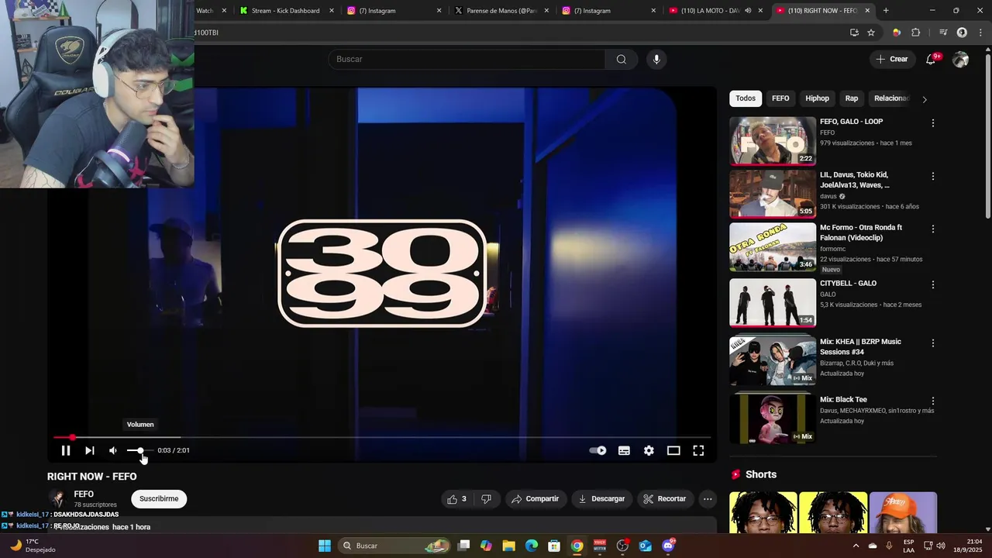992x558 pixels.
Task: Bookmark this page with star icon
Action: [x=871, y=33]
